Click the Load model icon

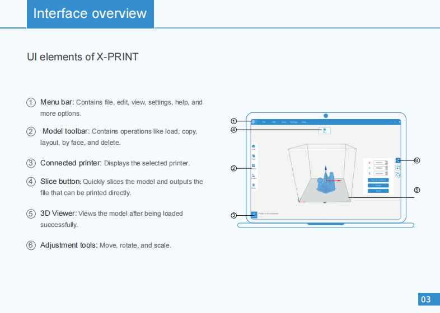pyautogui.click(x=254, y=147)
